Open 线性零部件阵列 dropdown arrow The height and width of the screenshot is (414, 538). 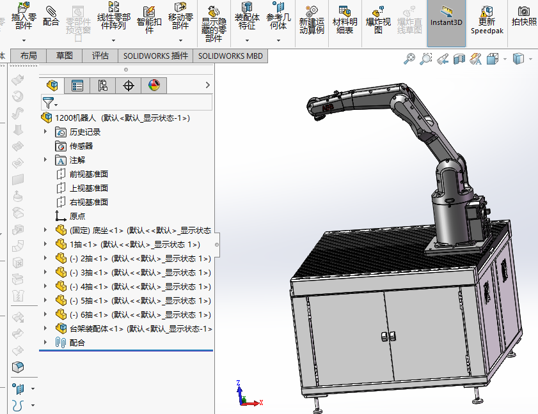pos(114,40)
